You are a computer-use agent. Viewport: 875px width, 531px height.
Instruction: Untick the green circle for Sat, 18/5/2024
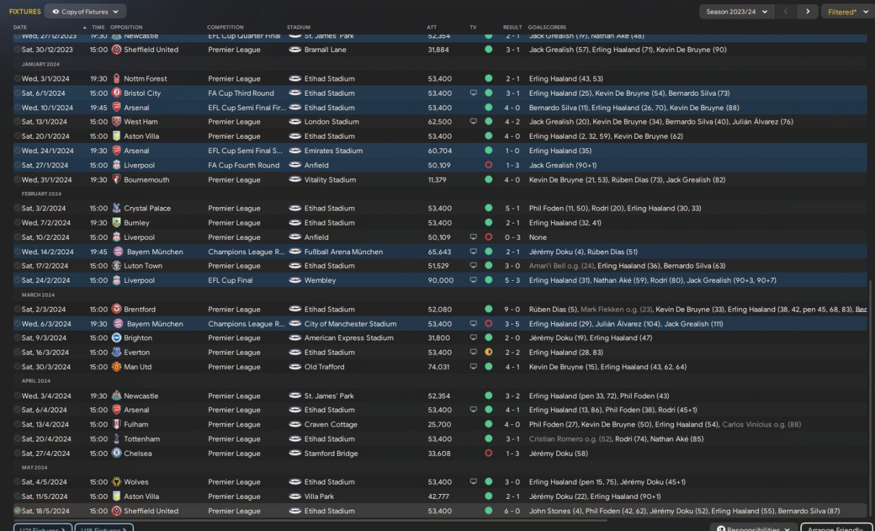coord(17,510)
